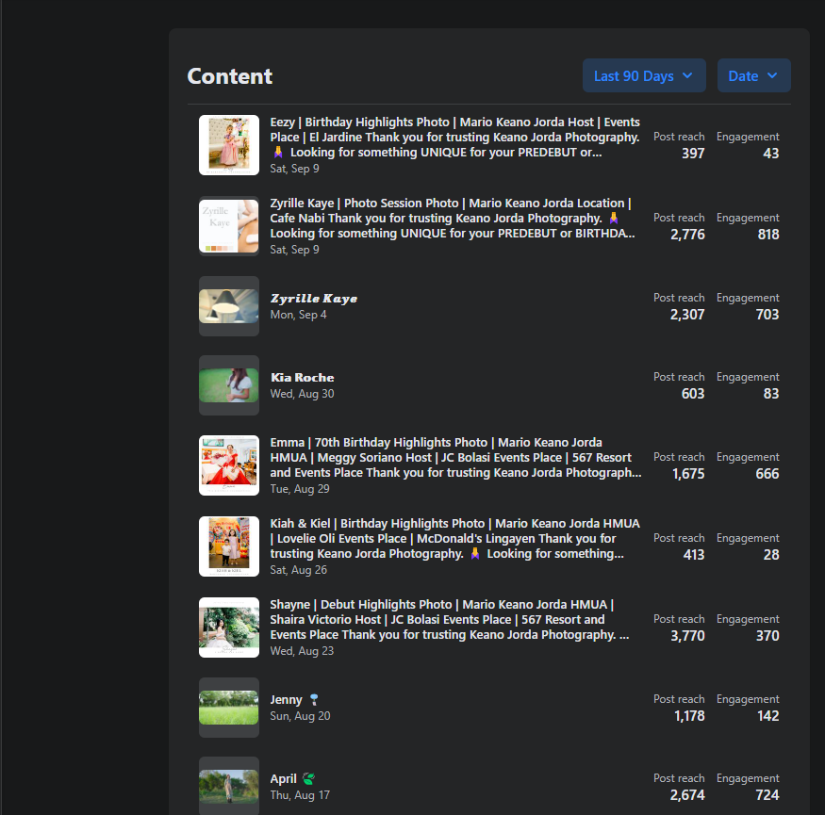Viewport: 825px width, 815px height.
Task: Open the April post thumbnail
Action: click(229, 786)
